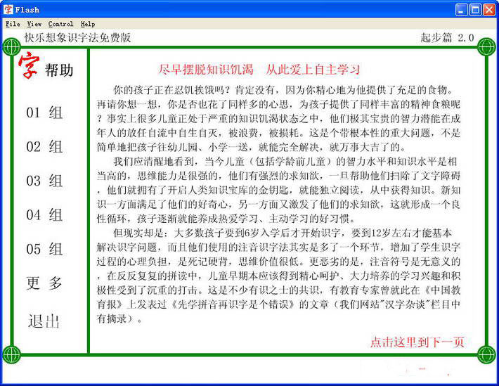Viewport: 499px width, 386px height.
Task: Select lesson group 05 组
Action: click(x=45, y=250)
